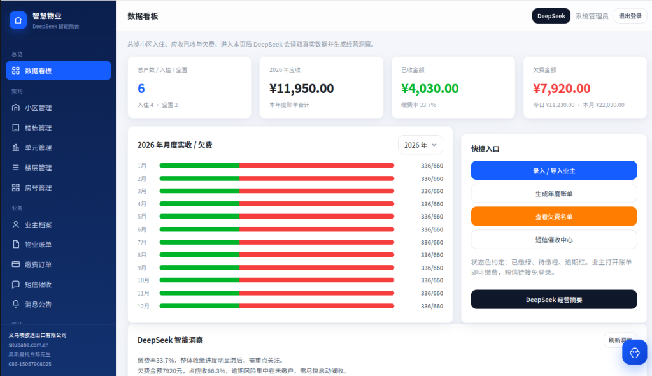The image size is (652, 376).
Task: Click the 3月 row value 336/660
Action: (432, 191)
